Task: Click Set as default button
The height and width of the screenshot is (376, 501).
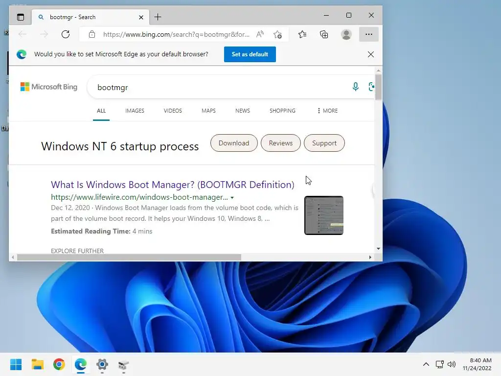Action: pyautogui.click(x=250, y=54)
